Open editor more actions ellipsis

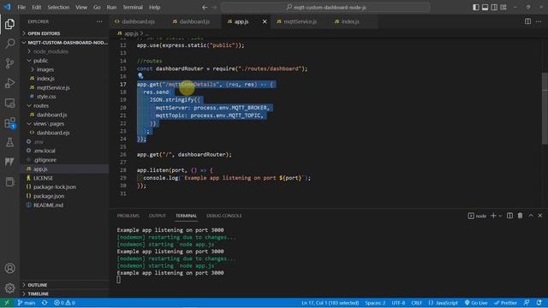539,21
